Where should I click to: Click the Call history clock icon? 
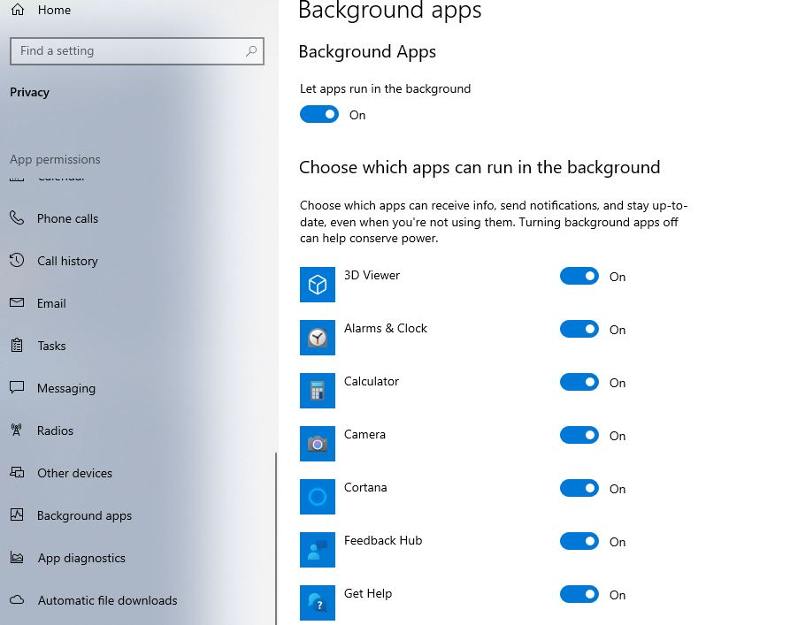coord(17,261)
